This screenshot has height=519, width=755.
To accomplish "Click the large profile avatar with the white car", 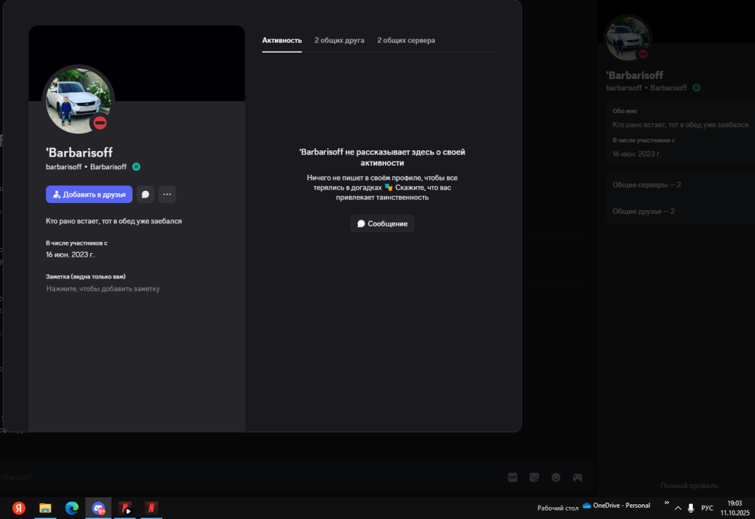I will pos(78,101).
